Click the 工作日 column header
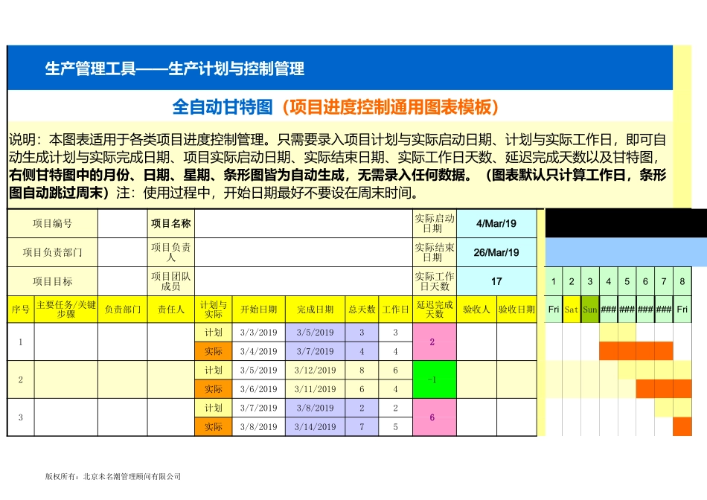The height and width of the screenshot is (500, 707). pyautogui.click(x=395, y=310)
